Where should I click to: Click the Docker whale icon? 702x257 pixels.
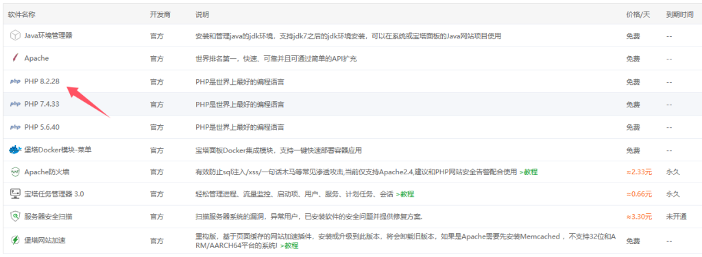(15, 150)
